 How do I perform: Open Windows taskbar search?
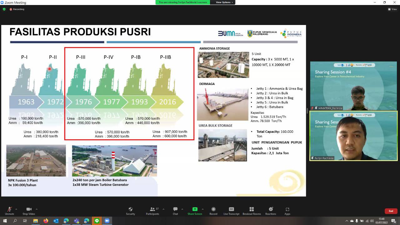pos(15,221)
